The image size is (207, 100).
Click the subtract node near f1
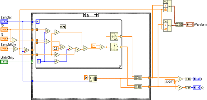(14, 40)
